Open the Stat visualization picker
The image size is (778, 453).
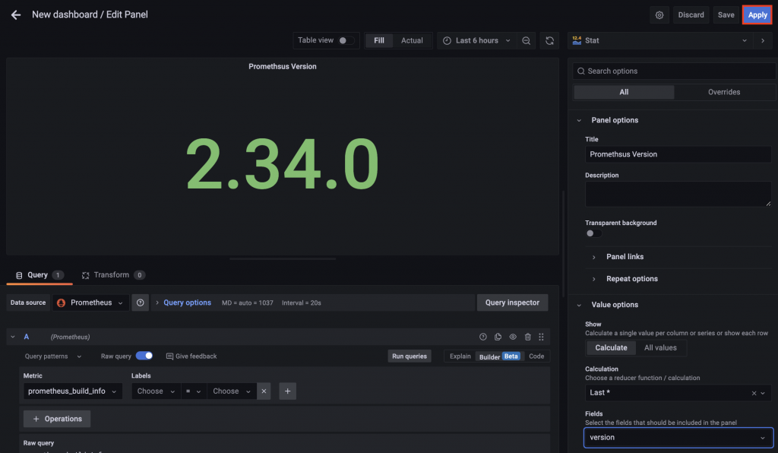pyautogui.click(x=660, y=41)
